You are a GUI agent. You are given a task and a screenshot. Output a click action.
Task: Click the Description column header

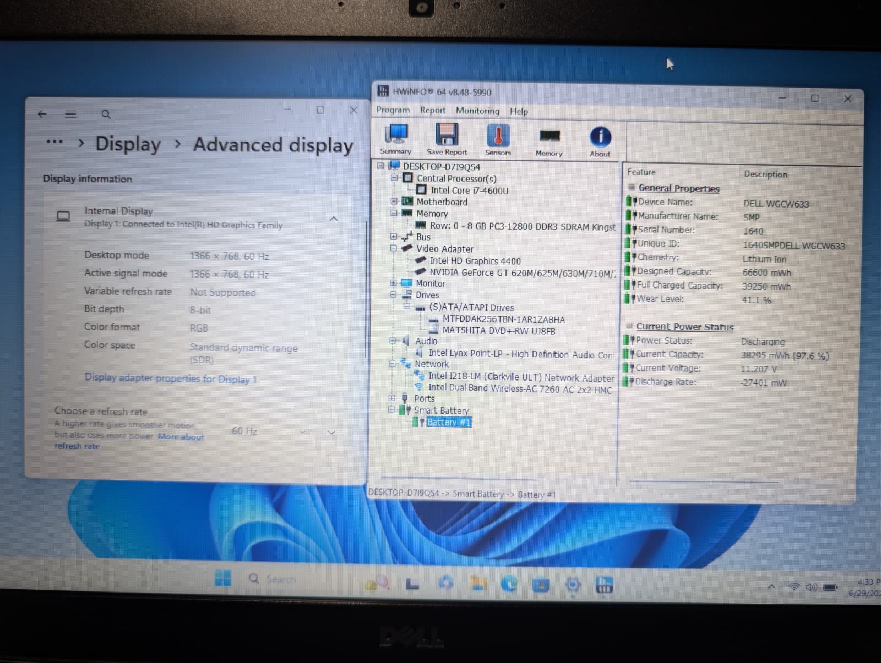point(765,174)
